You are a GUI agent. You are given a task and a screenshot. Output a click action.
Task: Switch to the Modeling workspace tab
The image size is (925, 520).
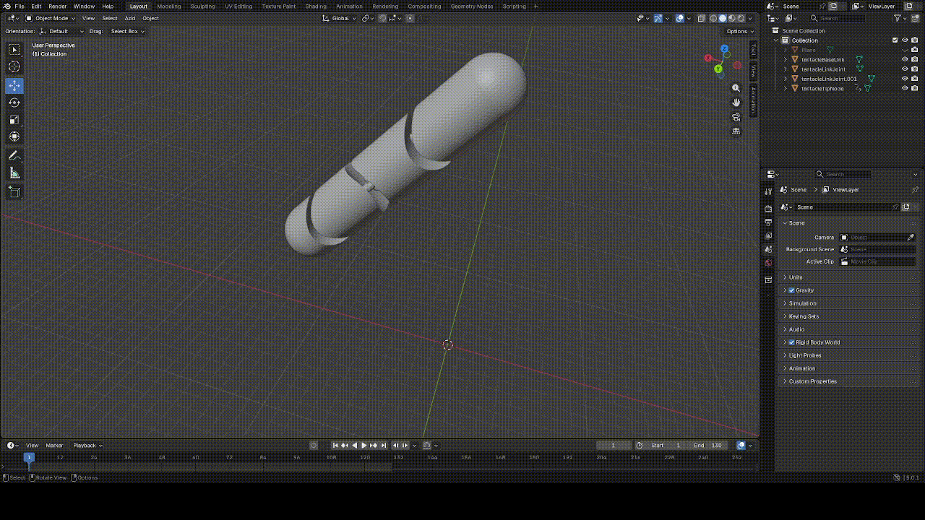point(168,6)
